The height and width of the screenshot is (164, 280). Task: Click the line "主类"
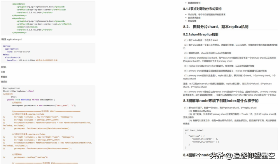[x=3, y=72]
